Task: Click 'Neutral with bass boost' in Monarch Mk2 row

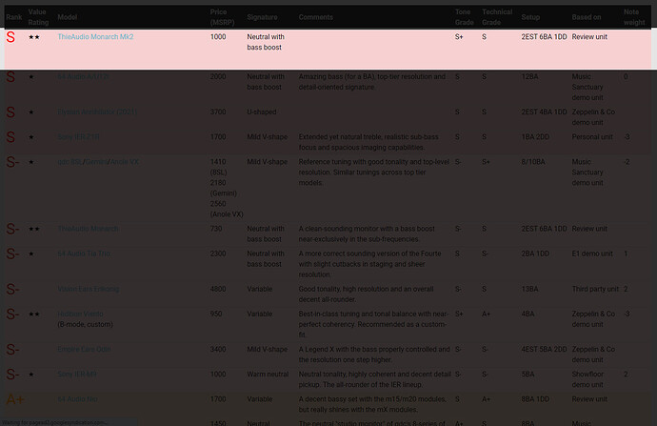Action: click(266, 42)
